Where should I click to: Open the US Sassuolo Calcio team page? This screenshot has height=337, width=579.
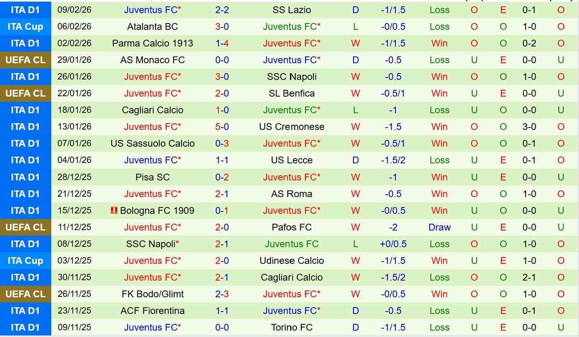[x=152, y=143]
